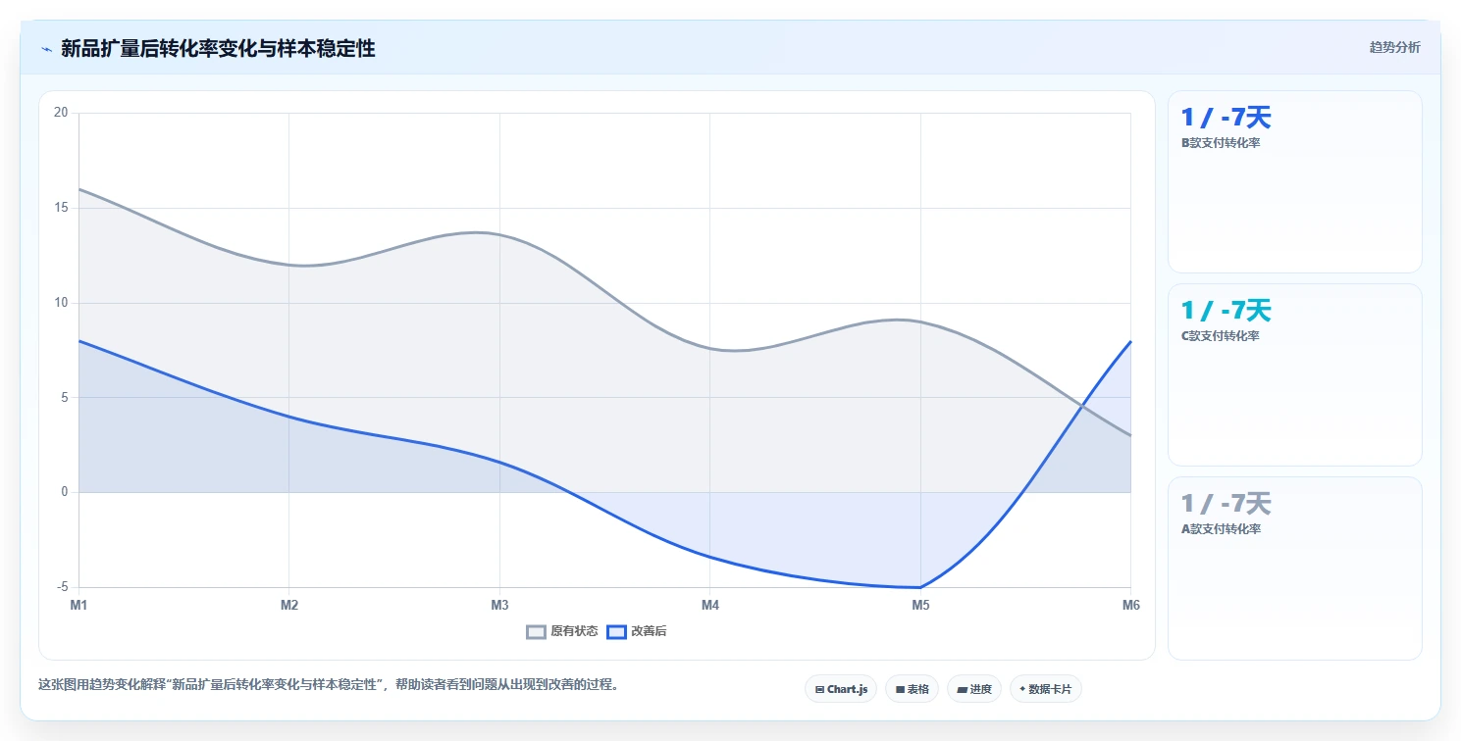The height and width of the screenshot is (741, 1461).
Task: Open the B款支付转化率 card
Action: (1294, 181)
